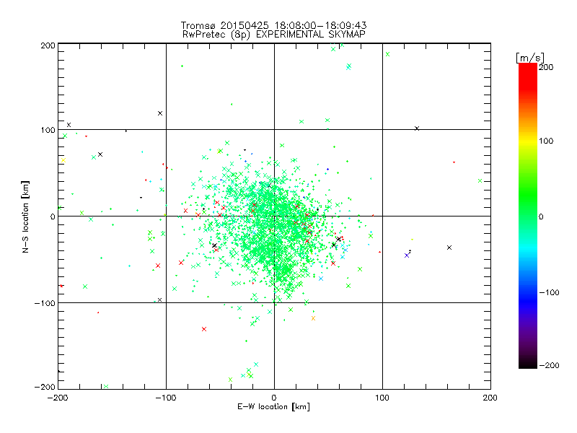The width and height of the screenshot is (577, 433).
Task: Click the '100' label on the colorbar
Action: point(546,141)
